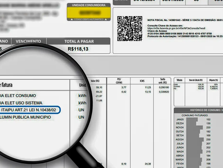Click the 'NOV24' history row label

180,128
